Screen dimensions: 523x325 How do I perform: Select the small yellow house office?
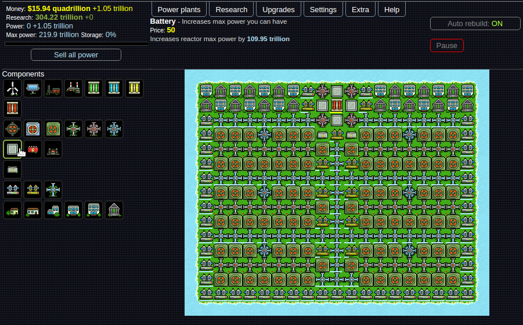(x=13, y=210)
